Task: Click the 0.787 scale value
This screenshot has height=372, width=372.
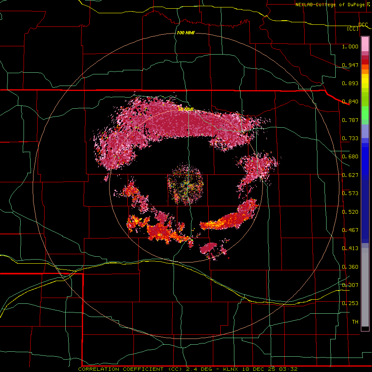Action: click(x=350, y=120)
